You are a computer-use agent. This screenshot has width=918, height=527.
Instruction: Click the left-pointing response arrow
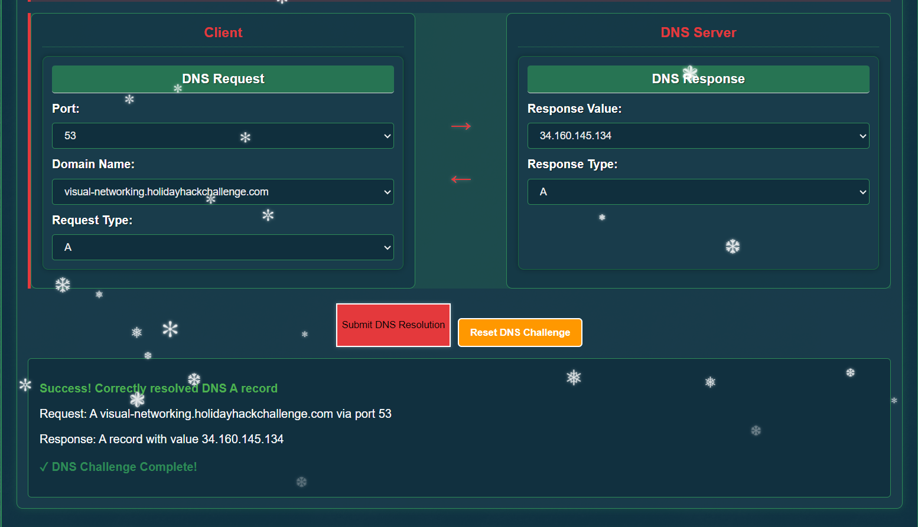click(x=461, y=179)
